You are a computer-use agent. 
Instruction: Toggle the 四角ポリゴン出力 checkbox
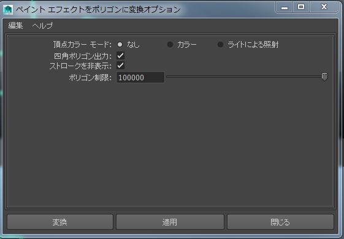pos(120,56)
